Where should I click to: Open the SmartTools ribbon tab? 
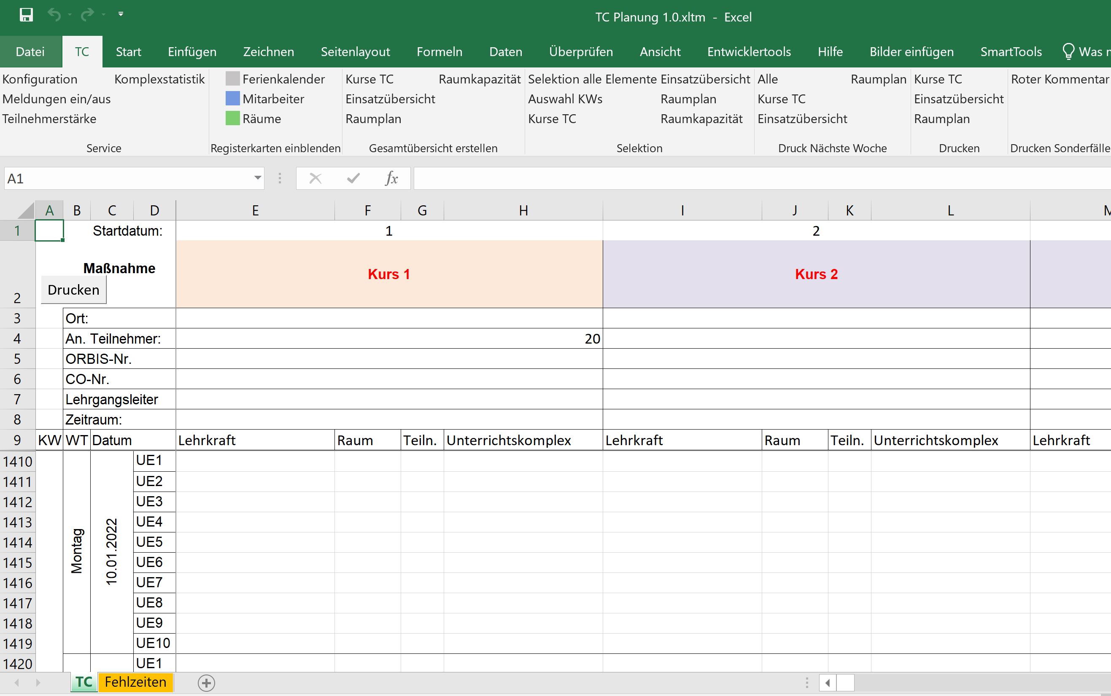[1011, 51]
